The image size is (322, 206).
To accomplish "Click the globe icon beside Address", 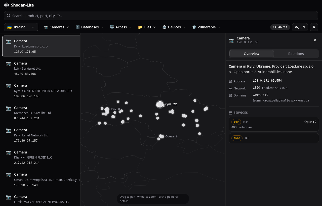I will click(230, 81).
